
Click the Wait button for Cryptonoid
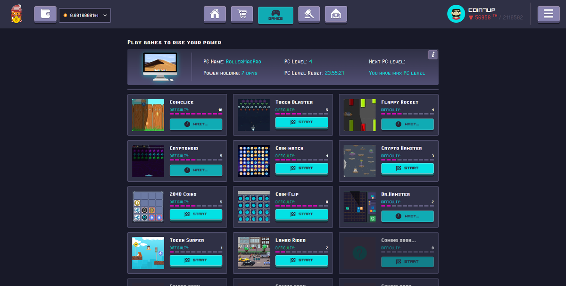196,170
